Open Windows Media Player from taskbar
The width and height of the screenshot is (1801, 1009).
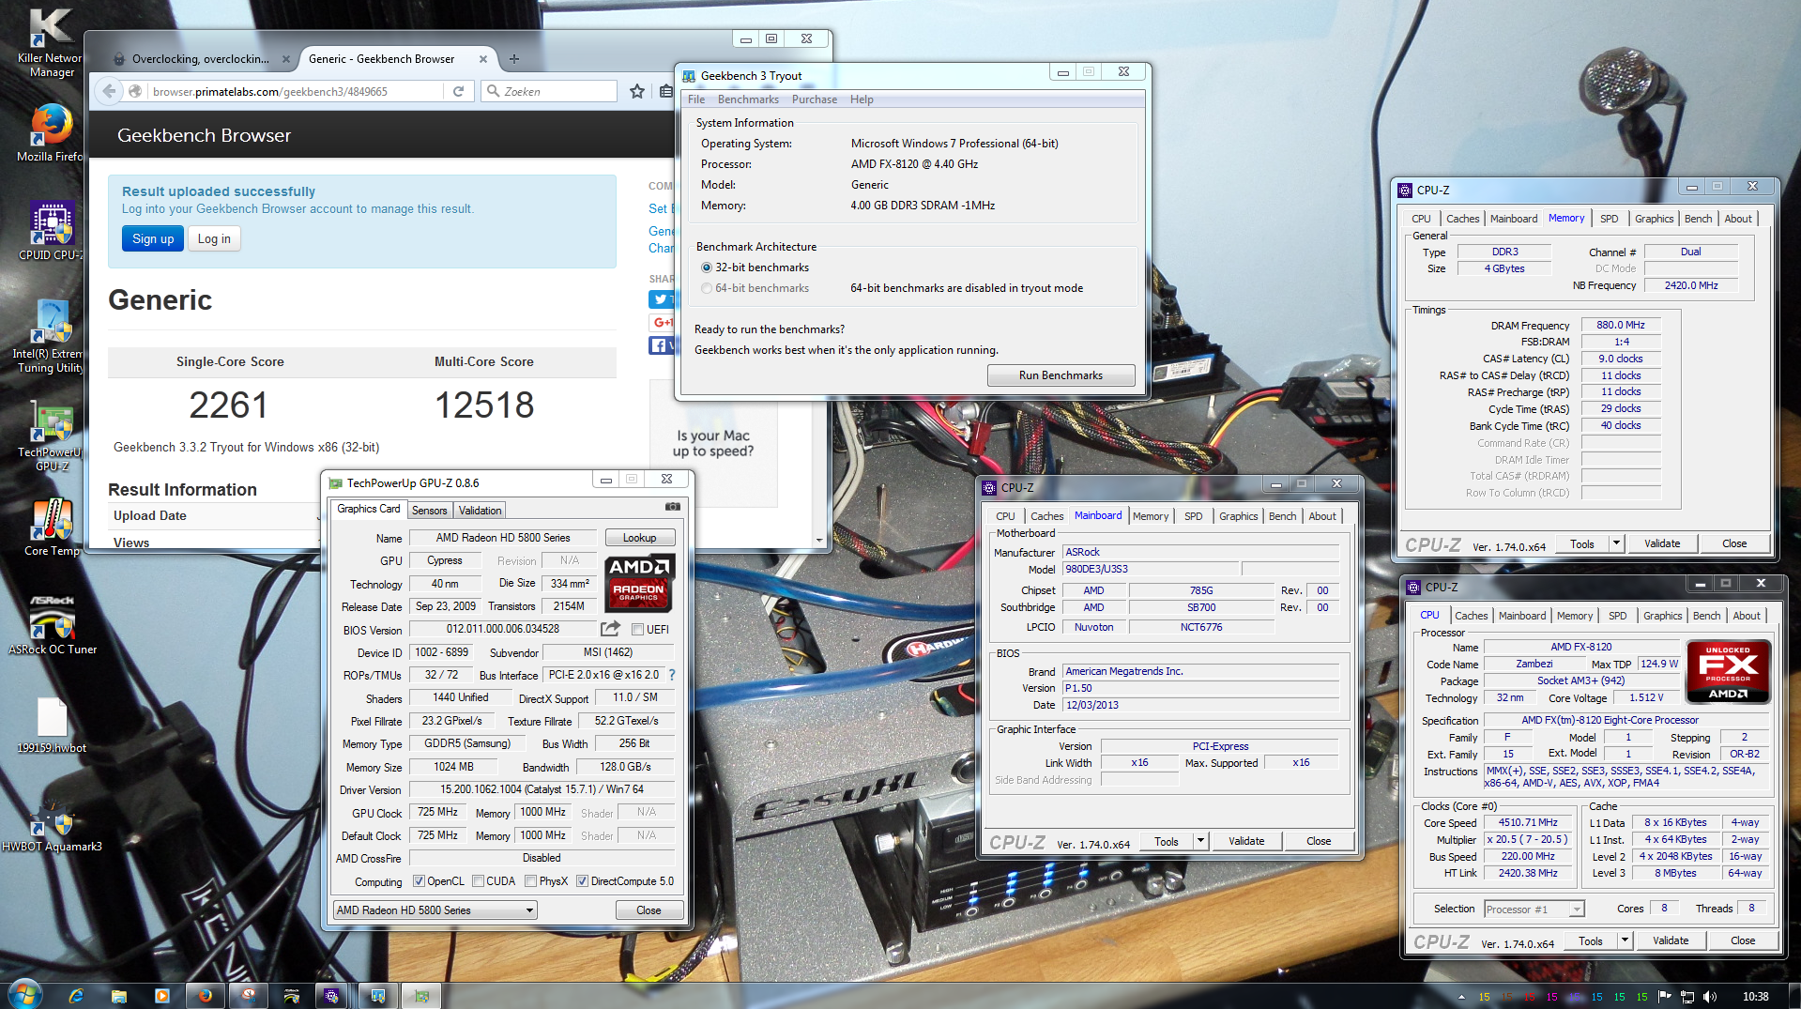pos(161,996)
